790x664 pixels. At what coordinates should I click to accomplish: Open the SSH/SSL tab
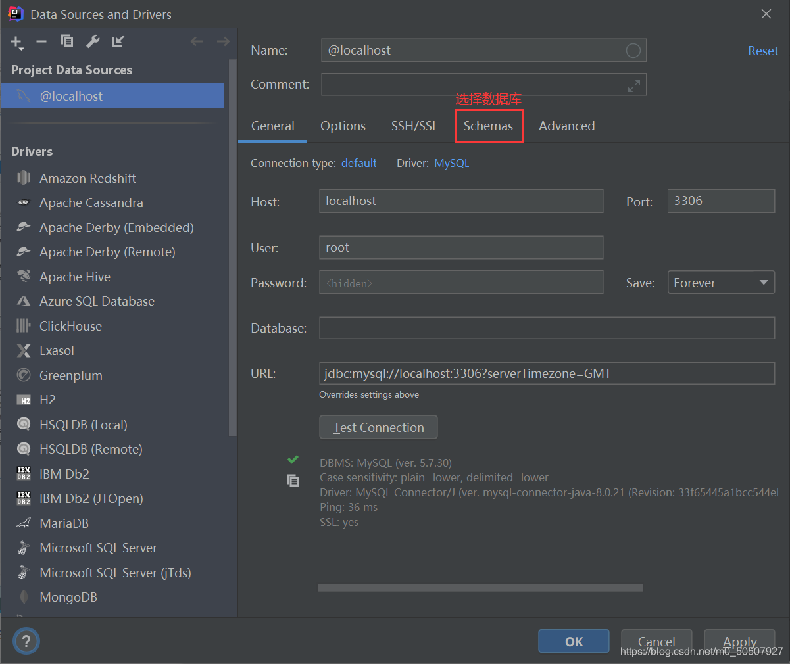414,126
